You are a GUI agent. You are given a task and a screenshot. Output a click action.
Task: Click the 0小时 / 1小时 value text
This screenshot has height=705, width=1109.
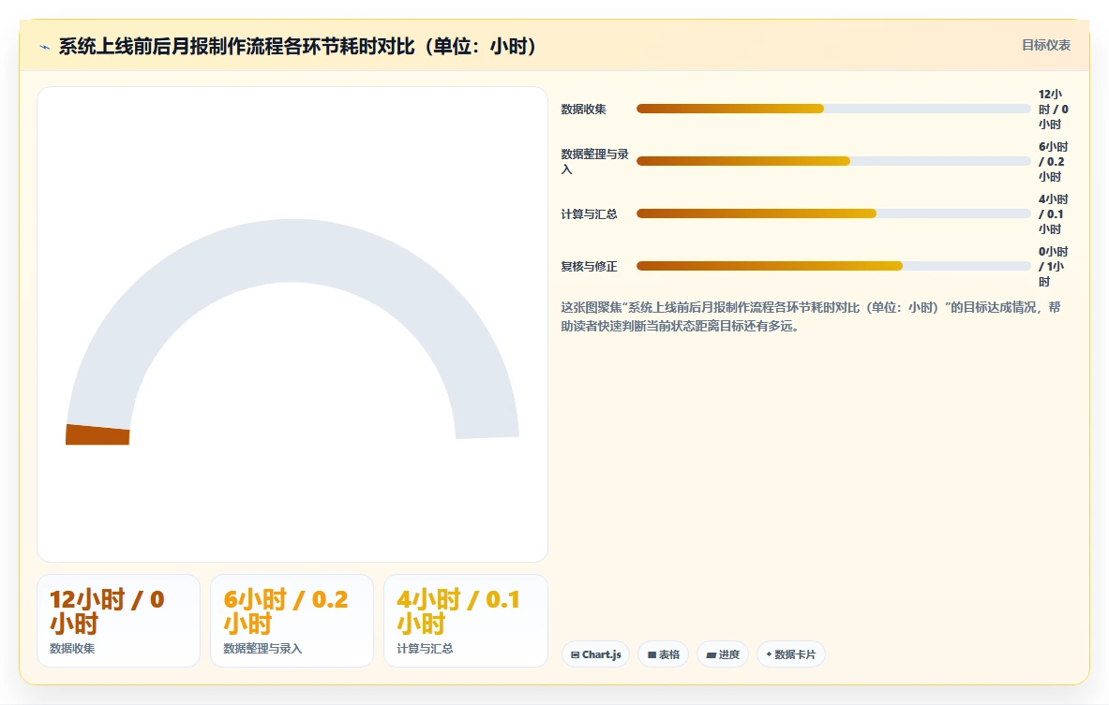(1053, 266)
